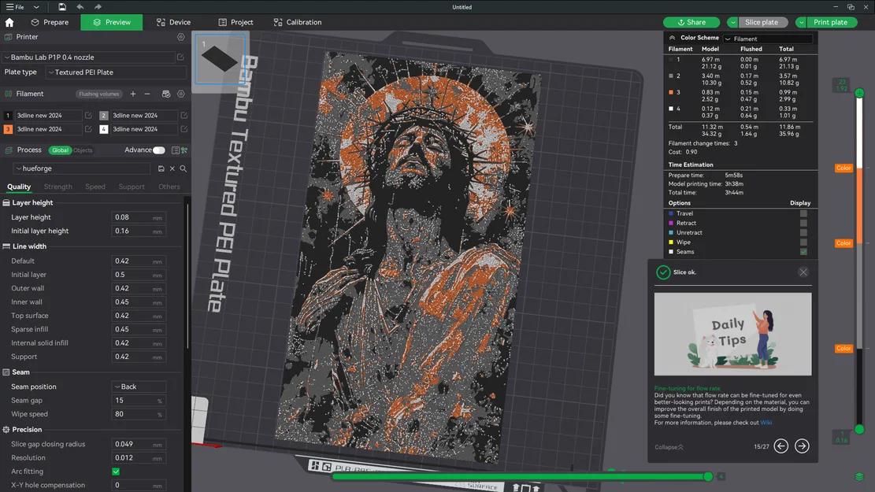Uncheck Arc fitting checkbox

[x=116, y=472]
